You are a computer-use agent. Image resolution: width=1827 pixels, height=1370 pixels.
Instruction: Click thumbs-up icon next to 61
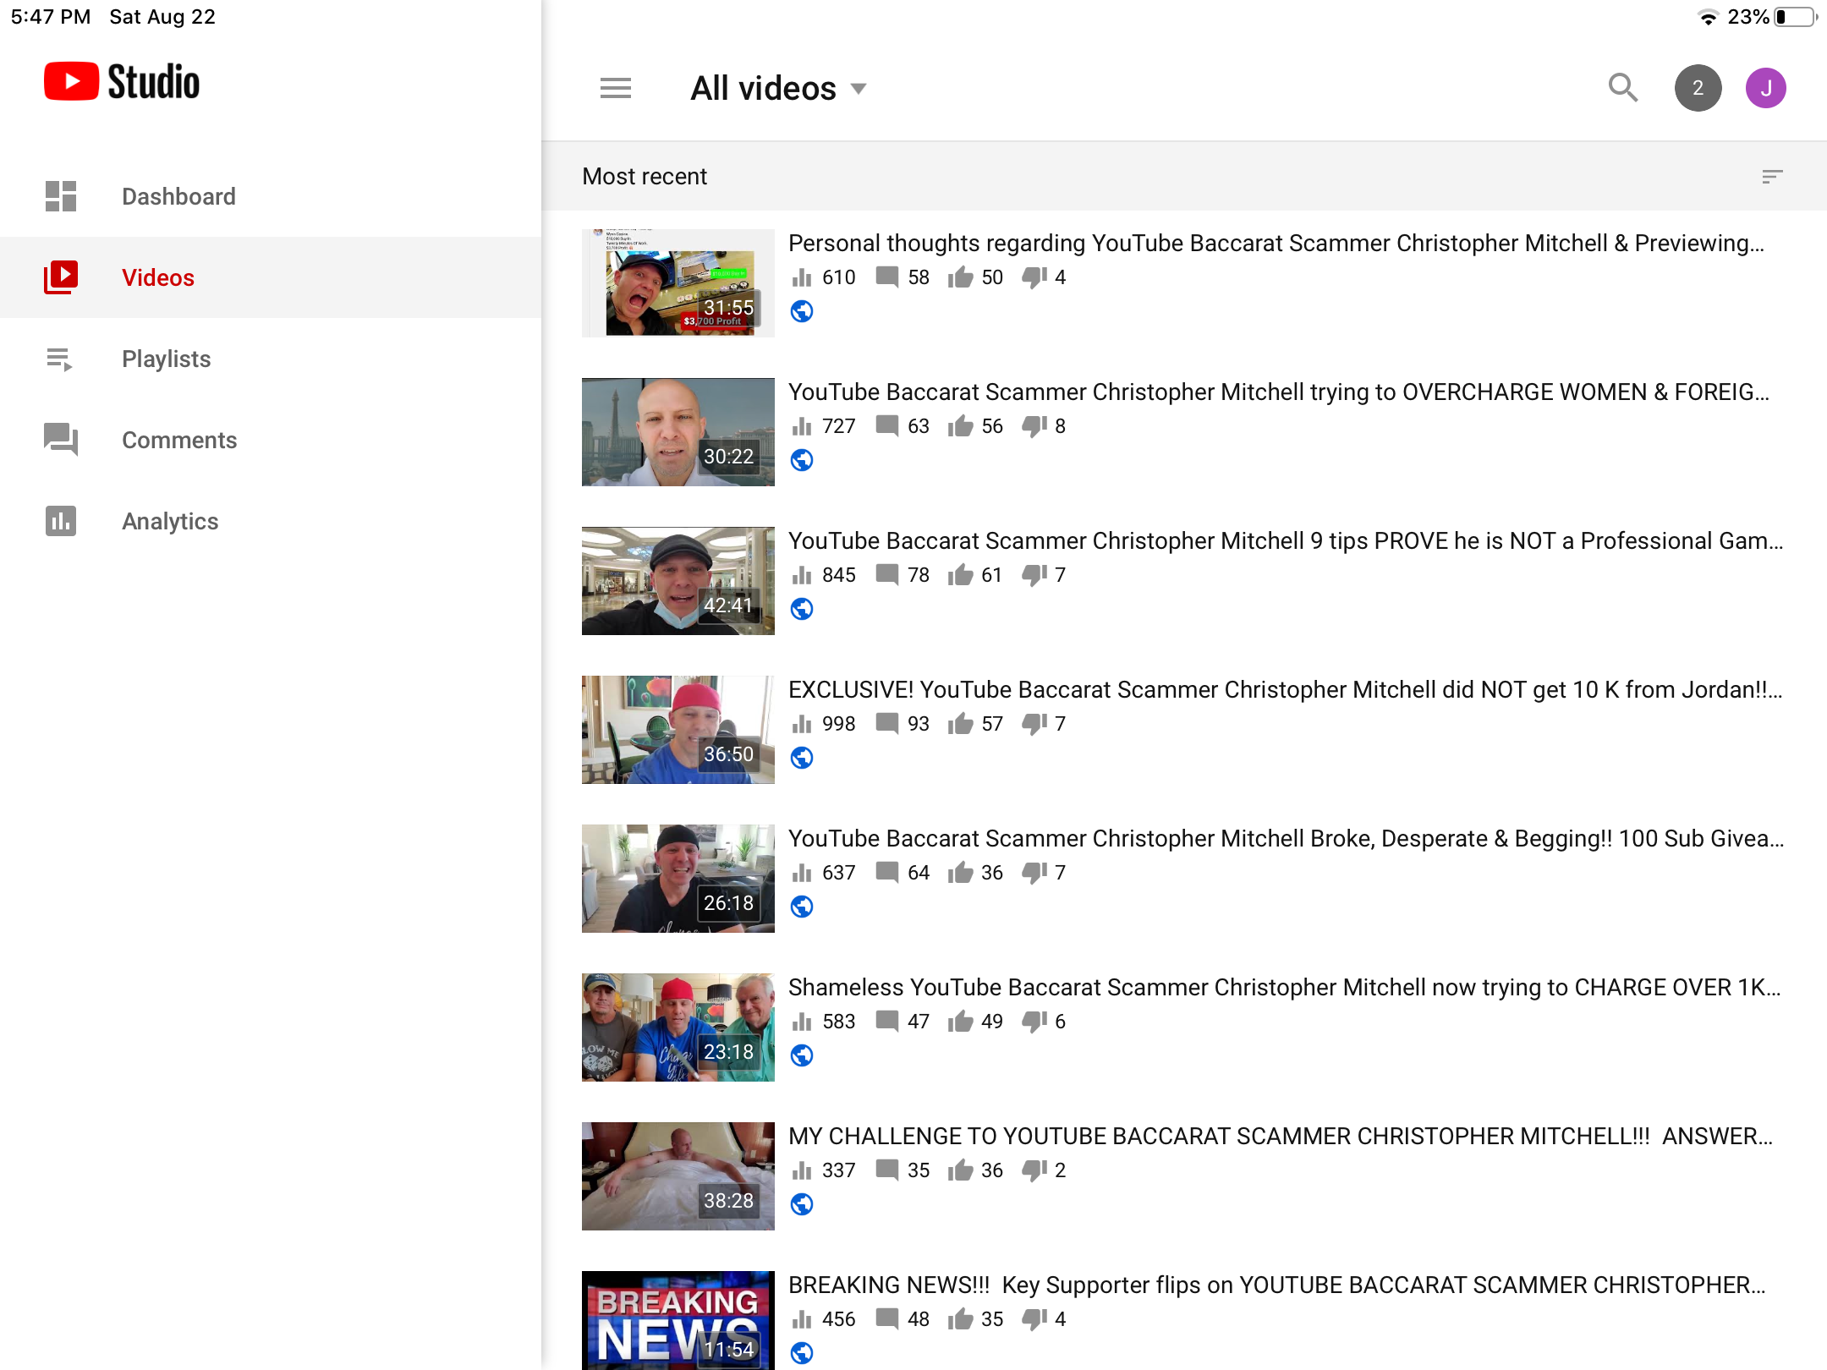(x=960, y=575)
